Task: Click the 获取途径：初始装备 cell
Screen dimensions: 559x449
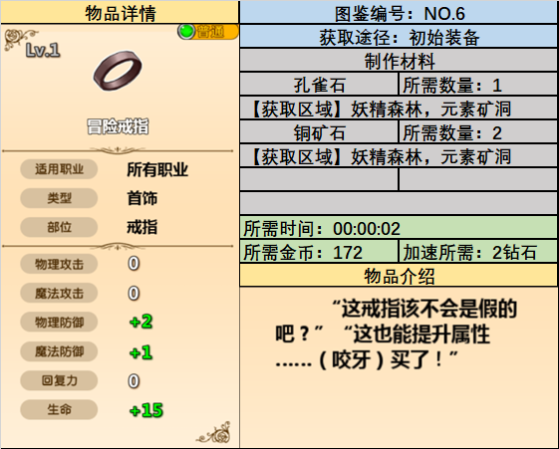Action: [399, 37]
